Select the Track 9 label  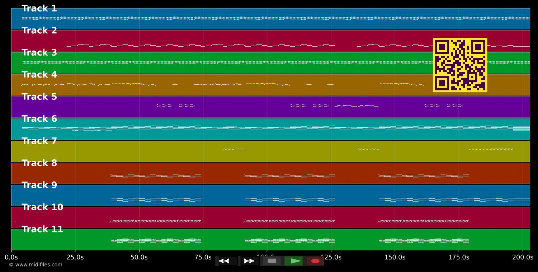[39, 185]
